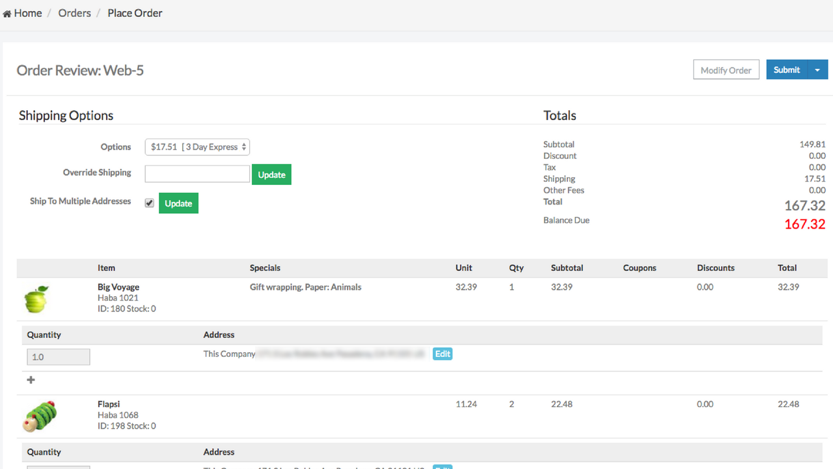The height and width of the screenshot is (469, 833).
Task: Focus the Override Shipping input field
Action: (197, 174)
